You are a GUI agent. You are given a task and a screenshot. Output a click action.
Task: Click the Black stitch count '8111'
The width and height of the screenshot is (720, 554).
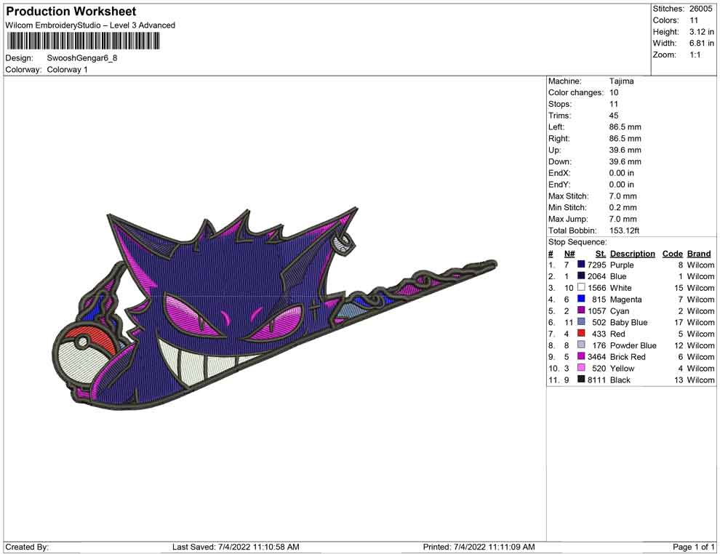pos(596,380)
